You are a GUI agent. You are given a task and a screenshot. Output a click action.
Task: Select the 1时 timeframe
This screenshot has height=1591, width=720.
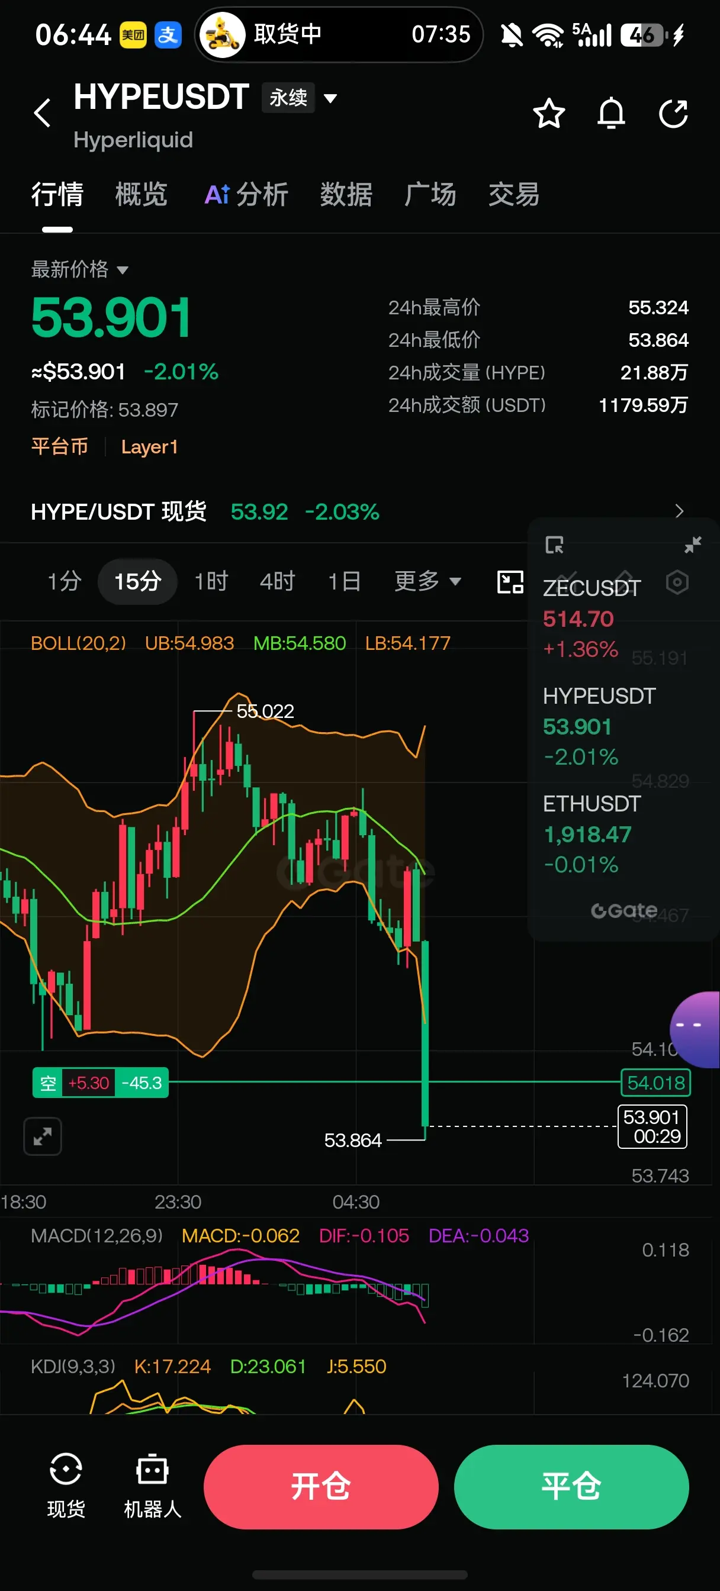click(x=211, y=581)
